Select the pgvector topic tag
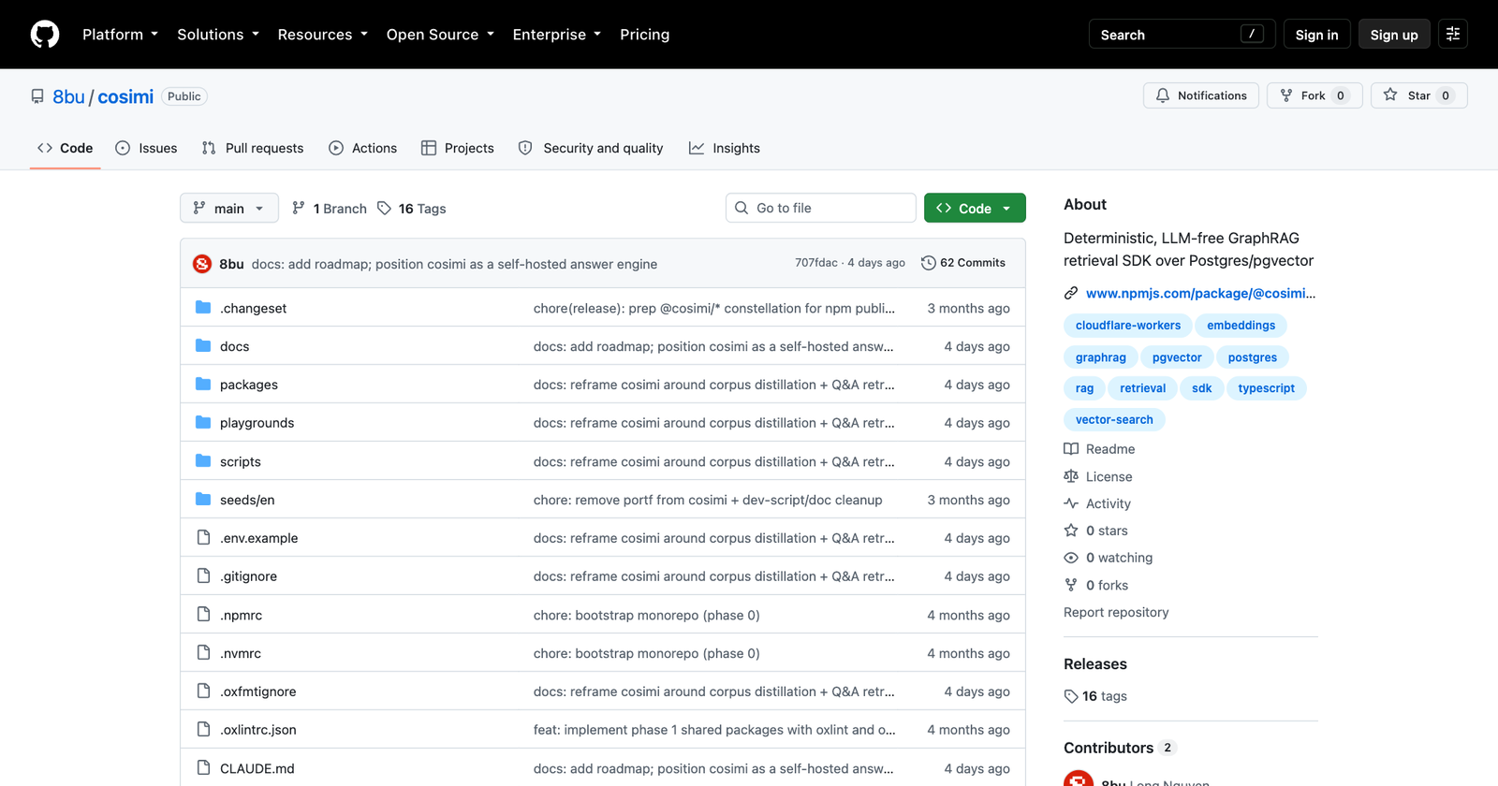1498x786 pixels. [x=1177, y=357]
